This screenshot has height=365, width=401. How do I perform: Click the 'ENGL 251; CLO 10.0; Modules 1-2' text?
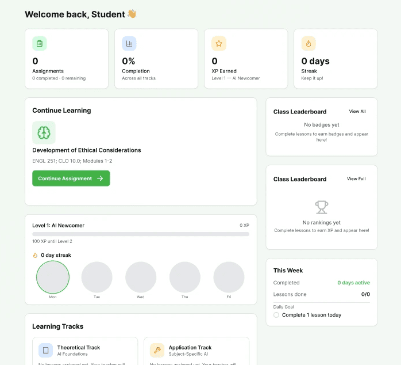click(x=72, y=161)
